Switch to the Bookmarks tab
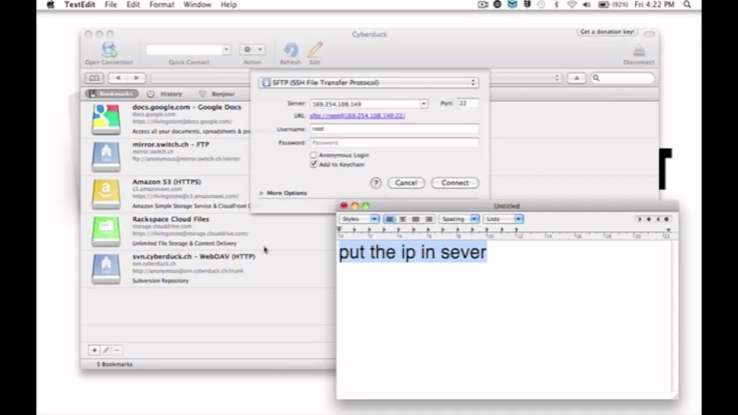The height and width of the screenshot is (415, 738). tap(111, 94)
